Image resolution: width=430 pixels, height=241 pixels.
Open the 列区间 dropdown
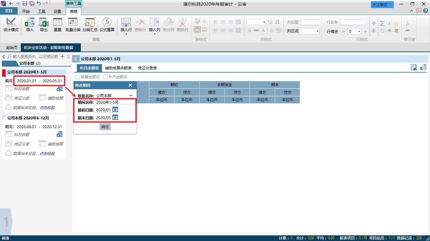(x=317, y=31)
